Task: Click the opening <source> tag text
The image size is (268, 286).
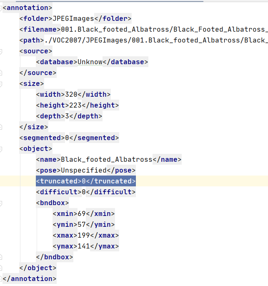Action: 36,51
